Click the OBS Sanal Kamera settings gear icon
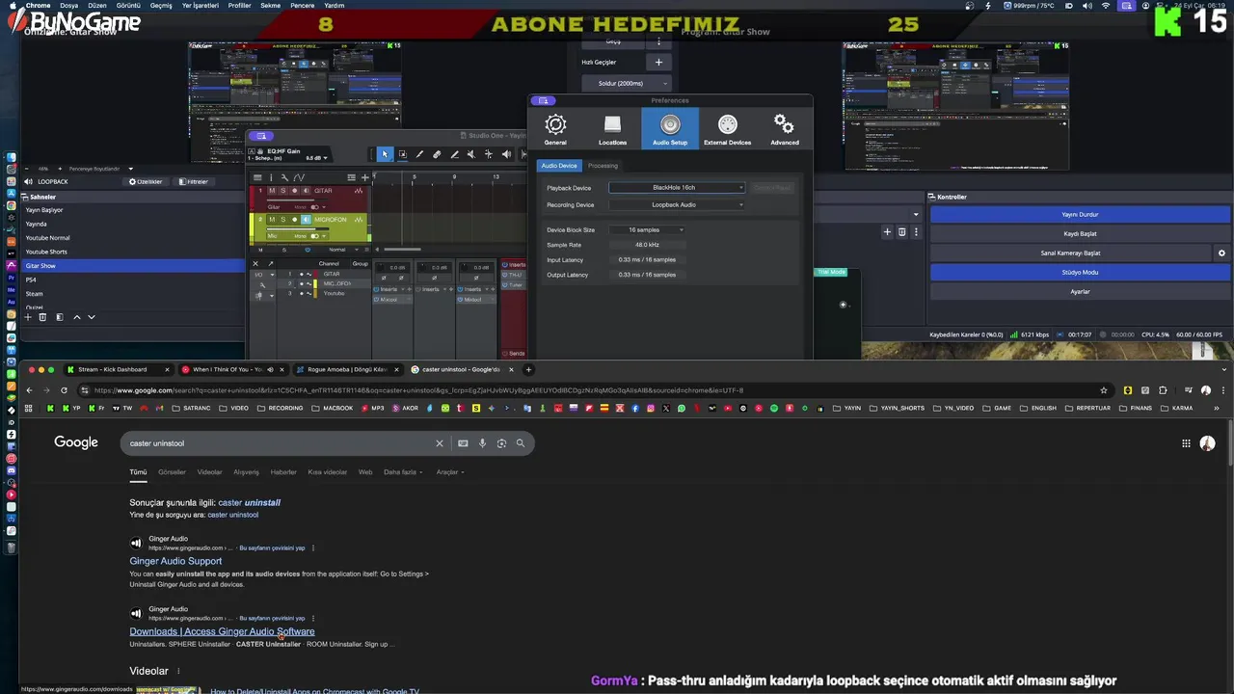The width and height of the screenshot is (1234, 694). point(1221,253)
